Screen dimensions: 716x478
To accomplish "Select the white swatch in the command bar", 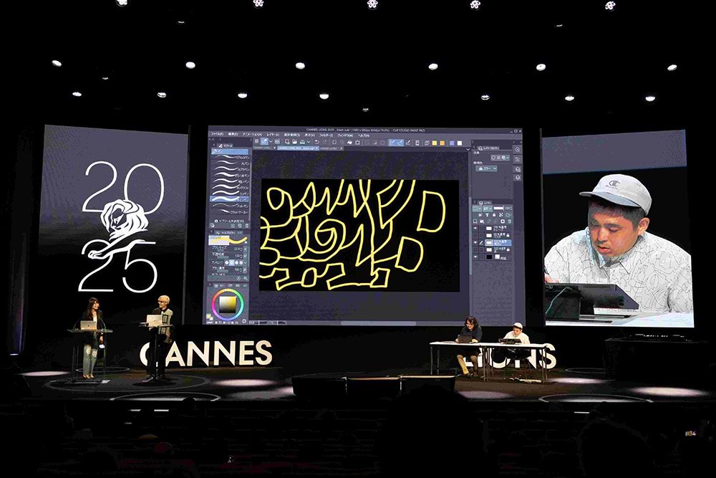I will pyautogui.click(x=460, y=143).
